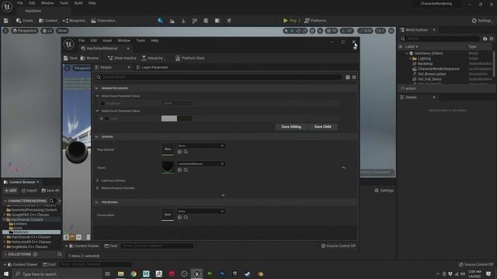Open Asset menu in material editor
497x279 pixels.
pyautogui.click(x=107, y=40)
